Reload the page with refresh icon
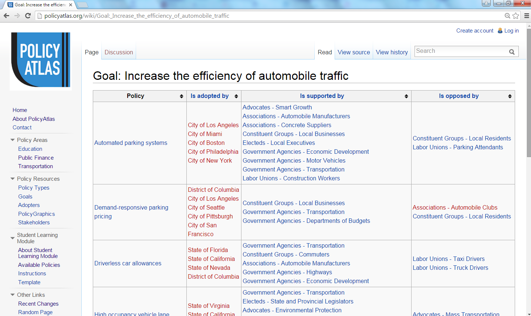The width and height of the screenshot is (531, 316). [x=28, y=16]
